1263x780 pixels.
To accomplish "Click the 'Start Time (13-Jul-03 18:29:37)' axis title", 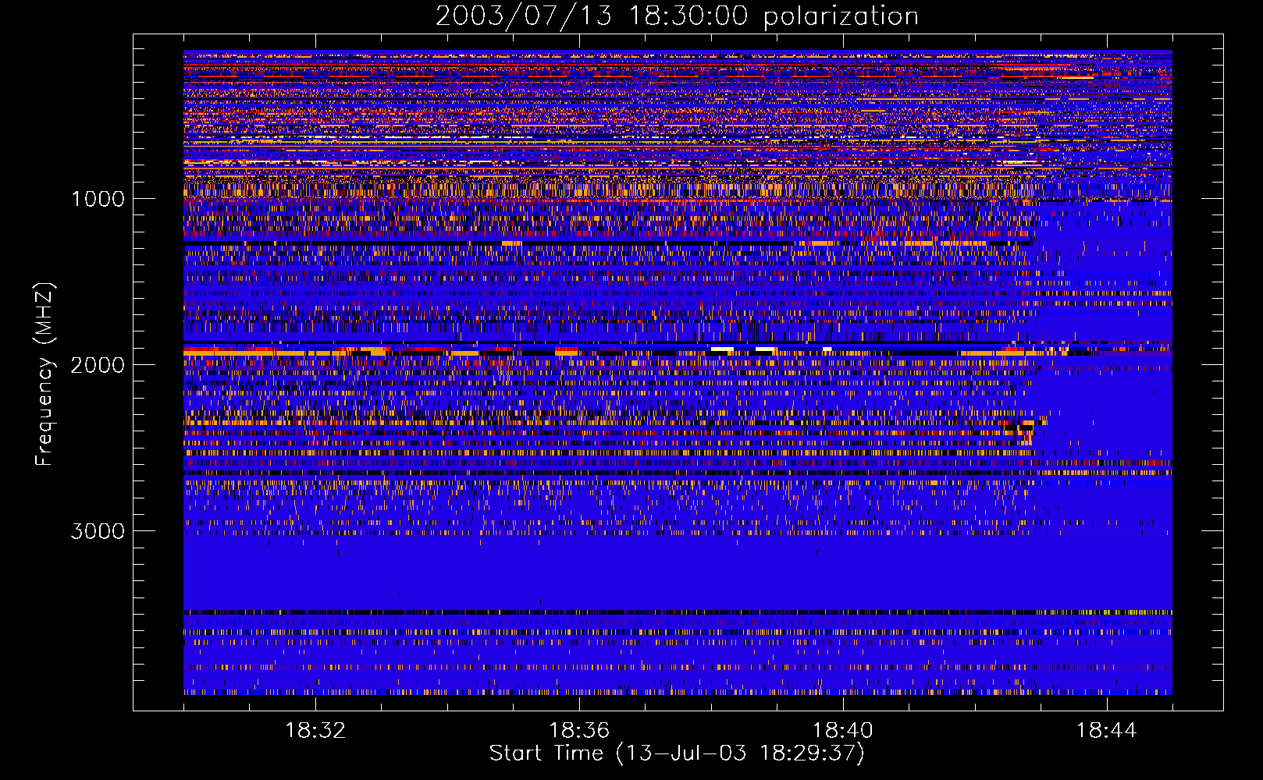I will click(677, 753).
